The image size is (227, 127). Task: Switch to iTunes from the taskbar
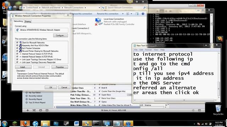coord(128,123)
